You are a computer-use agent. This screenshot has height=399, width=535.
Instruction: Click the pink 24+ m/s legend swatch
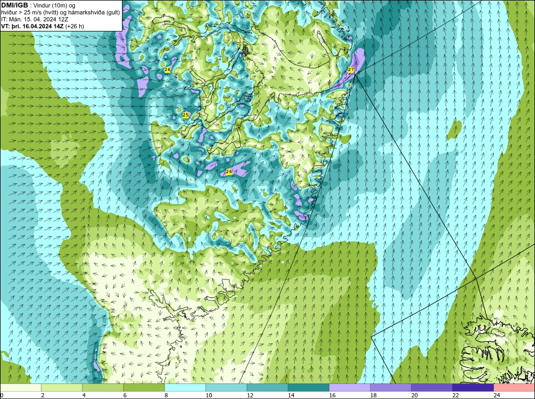[514, 388]
